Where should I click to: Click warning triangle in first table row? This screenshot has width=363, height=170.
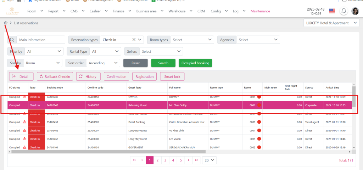pos(24,96)
